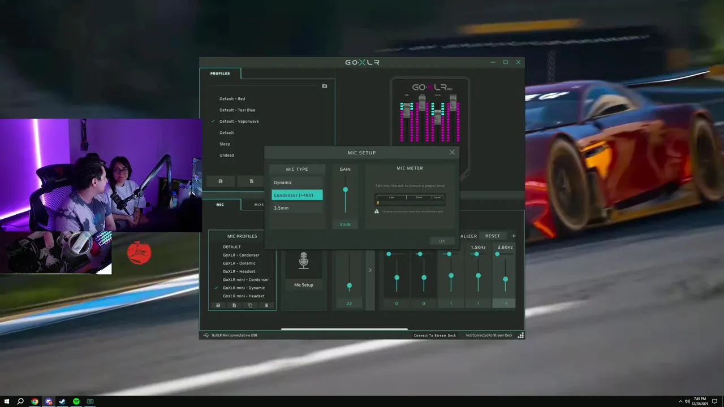This screenshot has width=724, height=407.
Task: Adjust the Mic Setup gain slider
Action: click(x=345, y=190)
